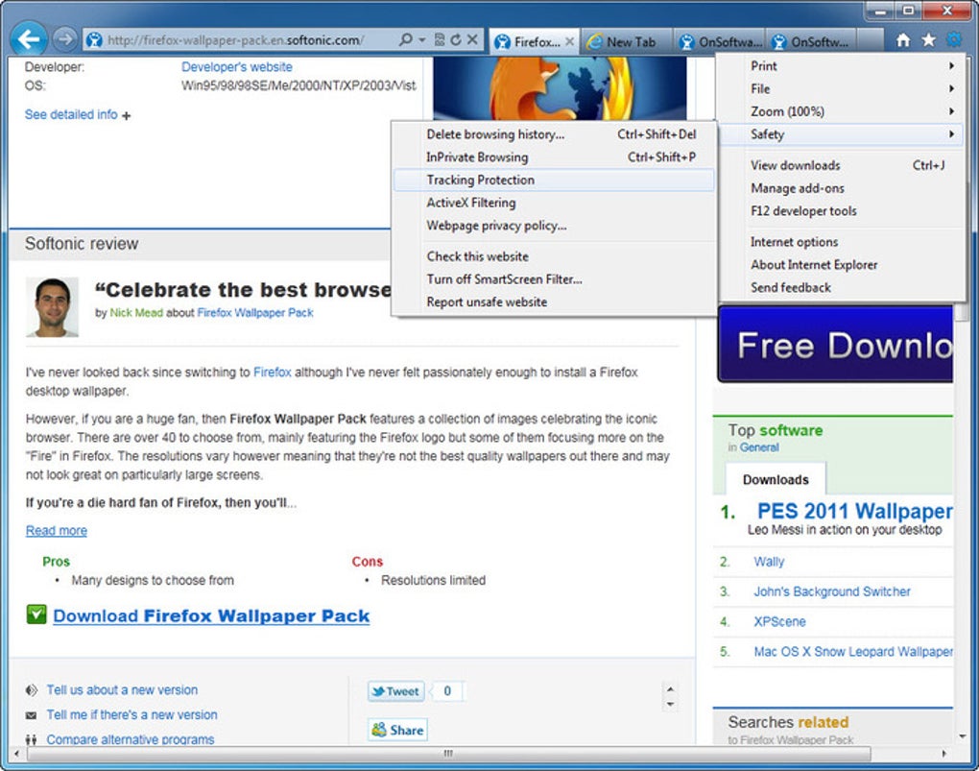979x771 pixels.
Task: Close the Firefox tab
Action: [x=569, y=42]
